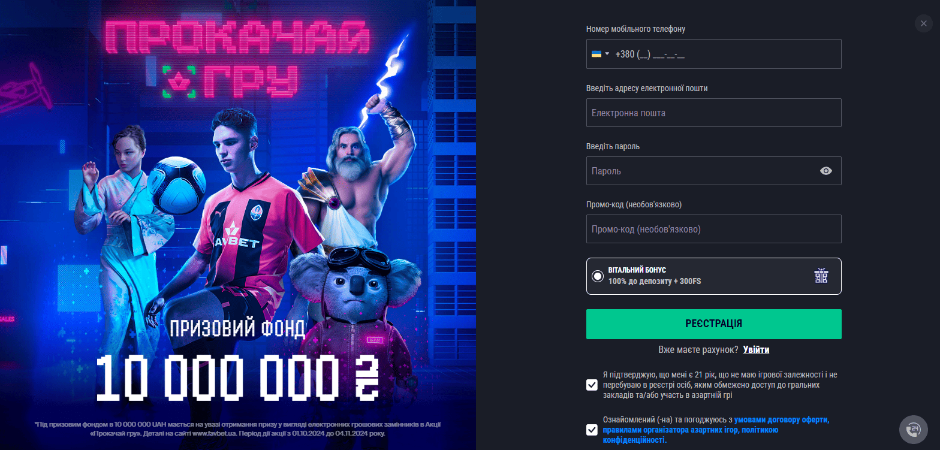Screen dimensions: 940x450
Task: Expand the country code dropdown arrow
Action: (x=607, y=54)
